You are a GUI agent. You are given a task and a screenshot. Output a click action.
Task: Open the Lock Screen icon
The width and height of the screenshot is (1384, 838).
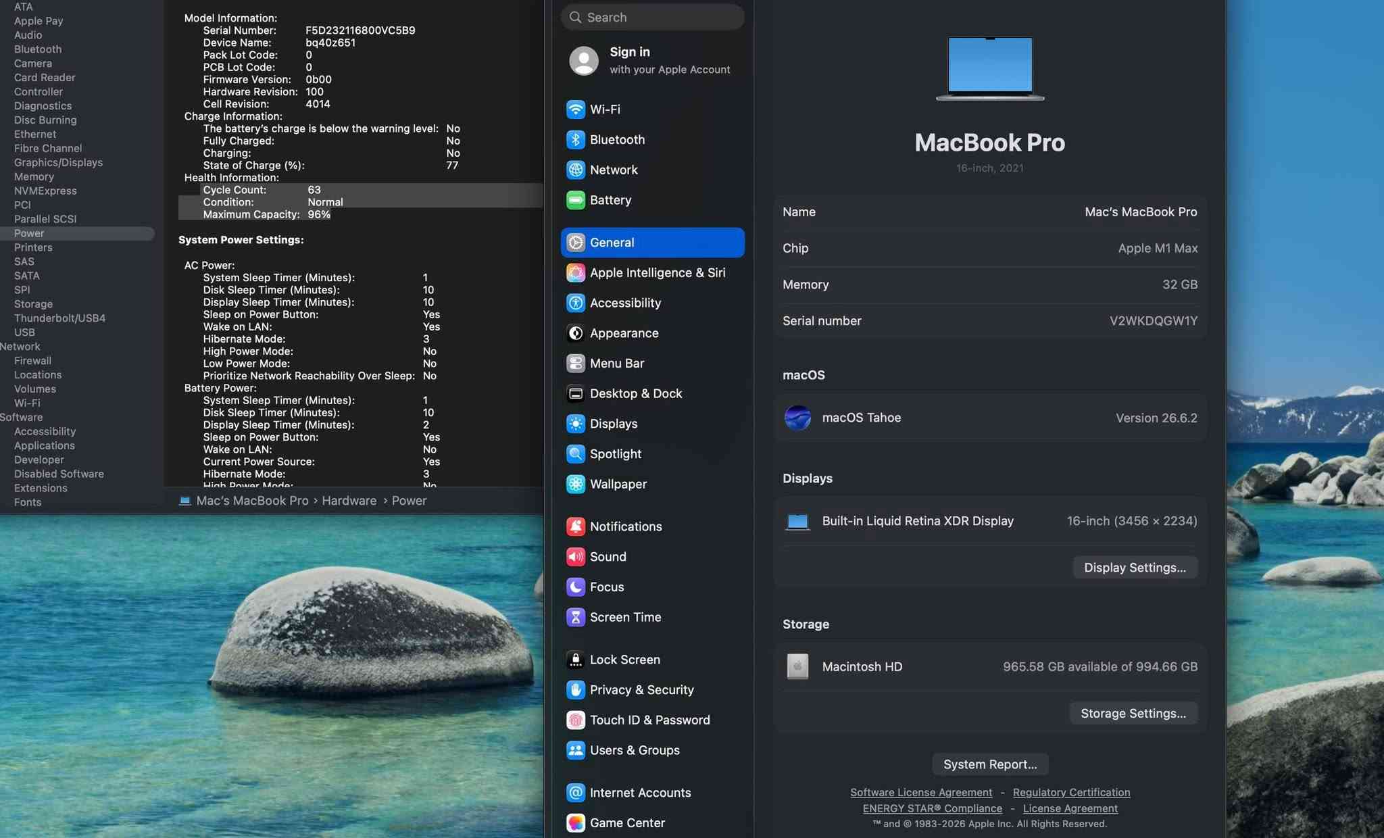point(575,660)
